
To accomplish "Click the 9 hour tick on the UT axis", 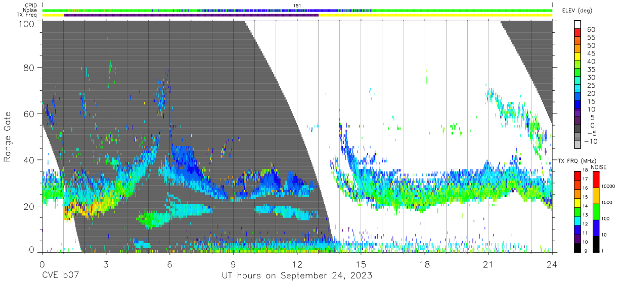I will [x=233, y=264].
